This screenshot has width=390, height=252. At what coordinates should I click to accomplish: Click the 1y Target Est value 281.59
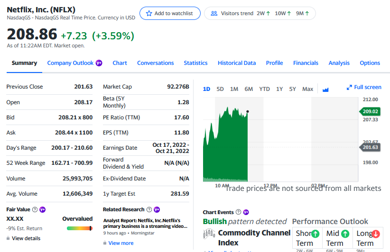(x=180, y=194)
